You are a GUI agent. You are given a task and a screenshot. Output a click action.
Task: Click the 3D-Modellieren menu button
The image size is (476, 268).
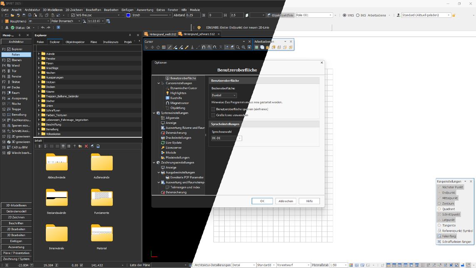(x=16, y=206)
